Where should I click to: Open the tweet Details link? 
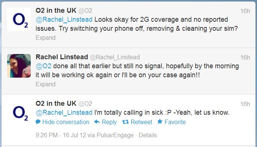(x=148, y=135)
